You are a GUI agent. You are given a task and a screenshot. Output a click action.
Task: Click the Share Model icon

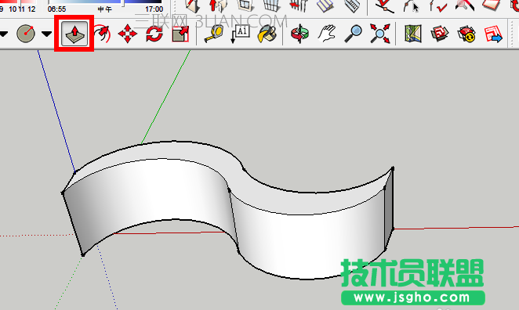pos(466,34)
